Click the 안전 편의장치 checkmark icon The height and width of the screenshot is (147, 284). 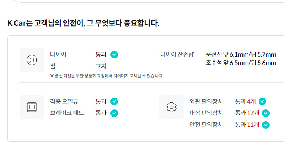tap(266, 125)
